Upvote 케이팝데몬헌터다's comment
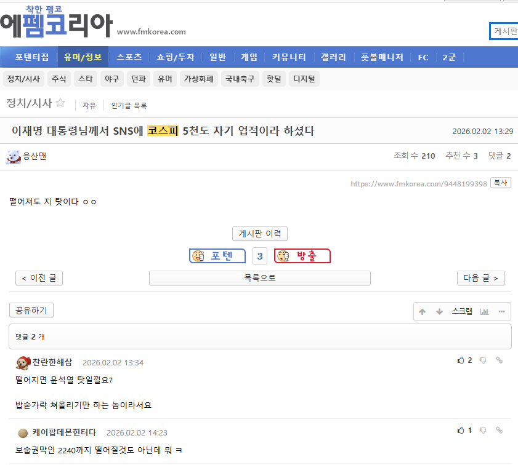The height and width of the screenshot is (465, 518). click(461, 430)
